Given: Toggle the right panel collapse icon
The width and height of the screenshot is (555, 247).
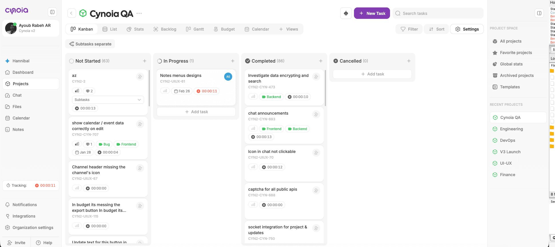Looking at the screenshot, I should coord(539,13).
